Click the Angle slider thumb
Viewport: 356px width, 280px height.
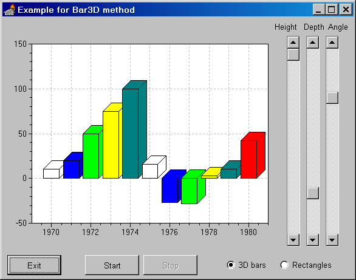coord(332,98)
